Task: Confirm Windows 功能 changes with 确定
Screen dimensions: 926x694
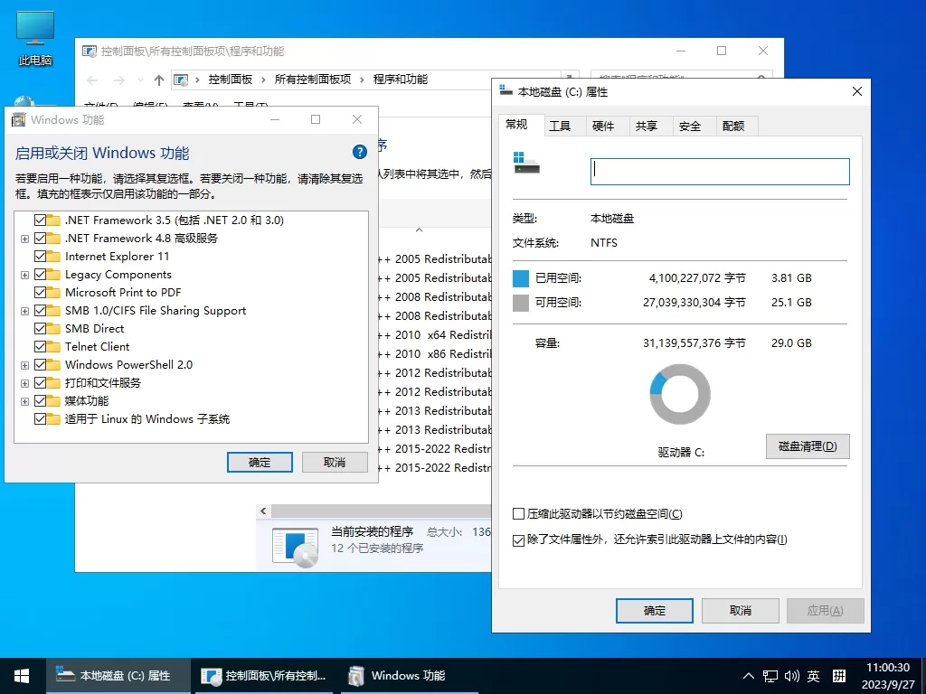Action: coord(260,462)
